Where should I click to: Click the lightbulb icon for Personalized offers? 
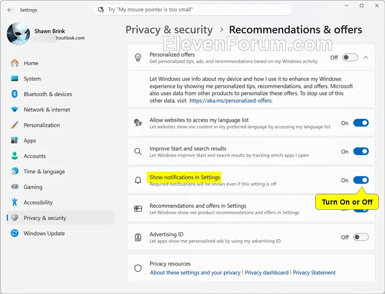point(138,58)
